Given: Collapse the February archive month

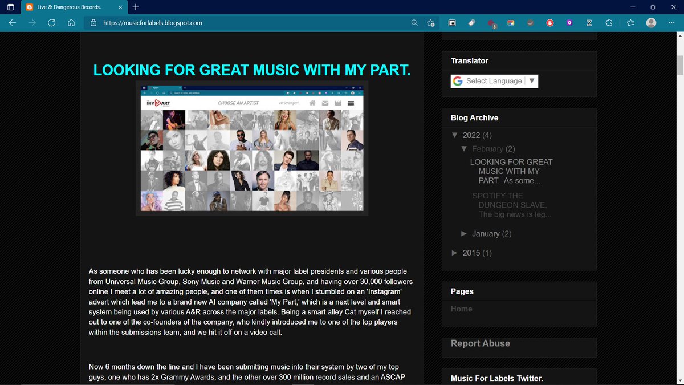Looking at the screenshot, I should pos(464,148).
